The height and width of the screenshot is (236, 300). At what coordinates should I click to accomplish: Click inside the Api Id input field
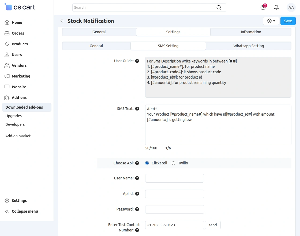point(174,194)
